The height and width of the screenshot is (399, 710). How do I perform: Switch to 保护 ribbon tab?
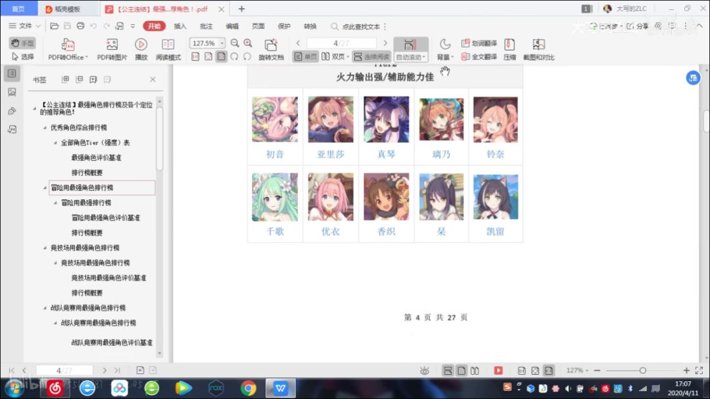(x=284, y=26)
